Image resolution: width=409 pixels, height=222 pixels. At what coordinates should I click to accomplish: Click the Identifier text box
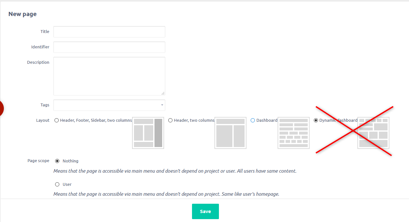[x=109, y=47]
